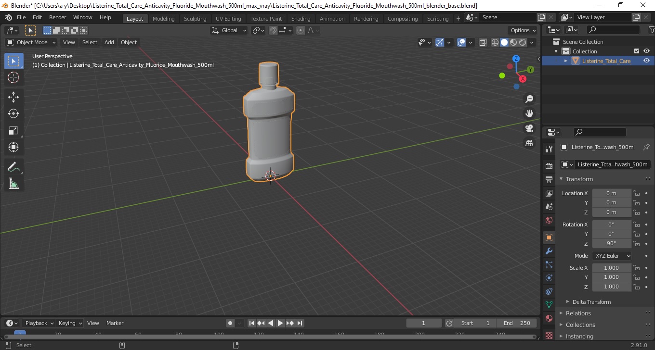Select the Move tool

(13, 97)
